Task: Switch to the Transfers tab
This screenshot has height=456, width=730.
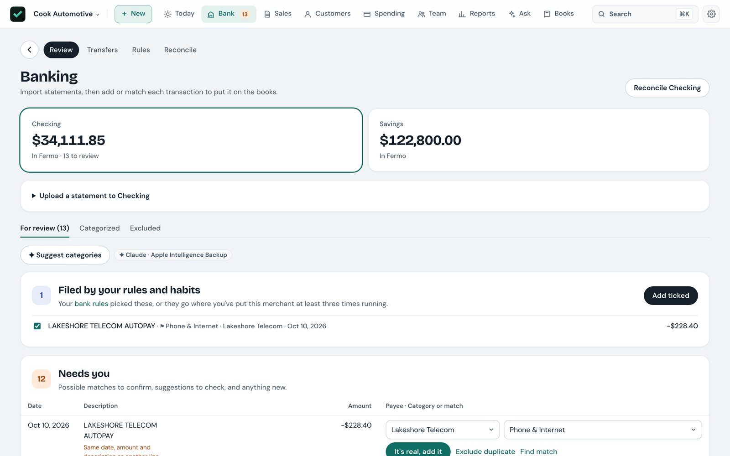Action: (102, 50)
